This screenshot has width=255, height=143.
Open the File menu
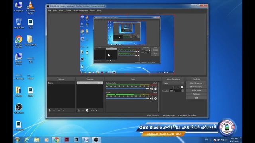point(49,10)
